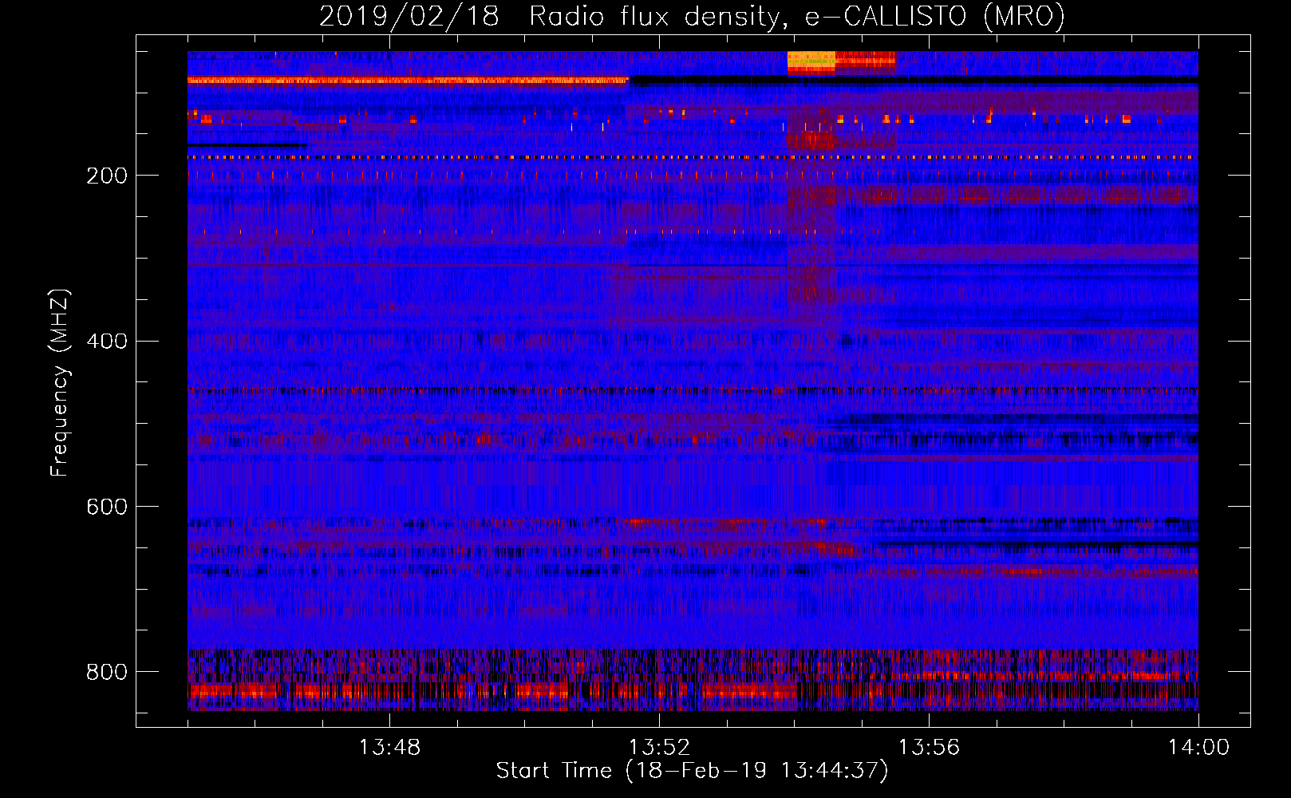This screenshot has width=1291, height=798.
Task: Click the "Start Time (18-Feb-19 13:44:37)" label
Action: 692,771
